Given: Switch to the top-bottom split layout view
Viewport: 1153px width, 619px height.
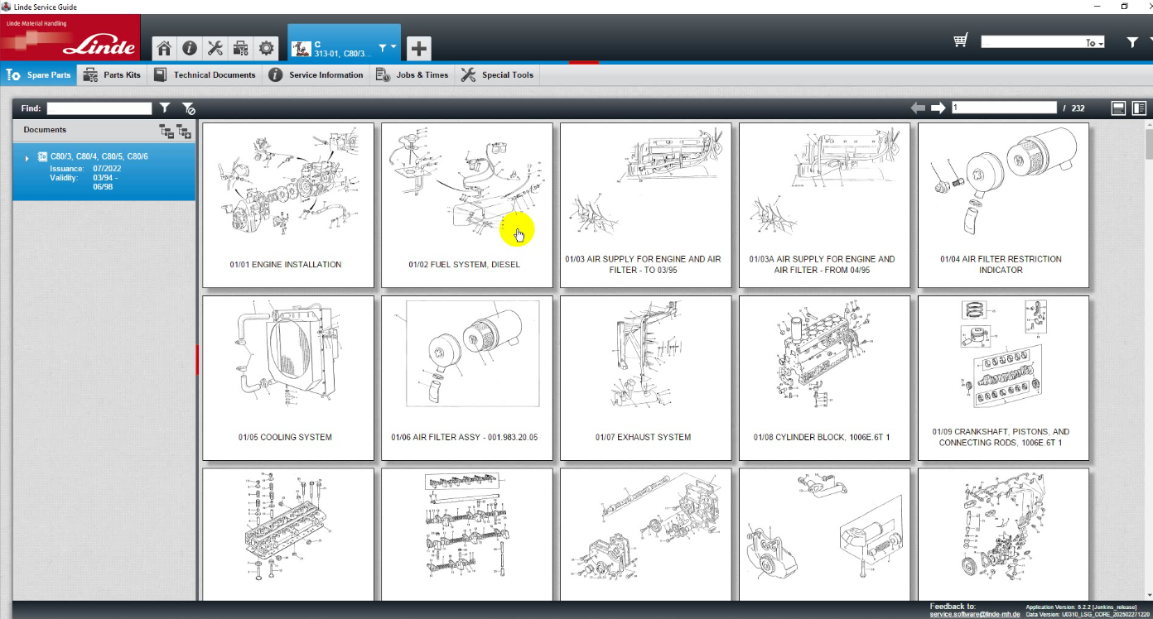Looking at the screenshot, I should (x=1118, y=108).
